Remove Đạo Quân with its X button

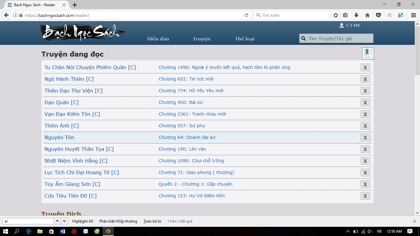[x=365, y=103]
